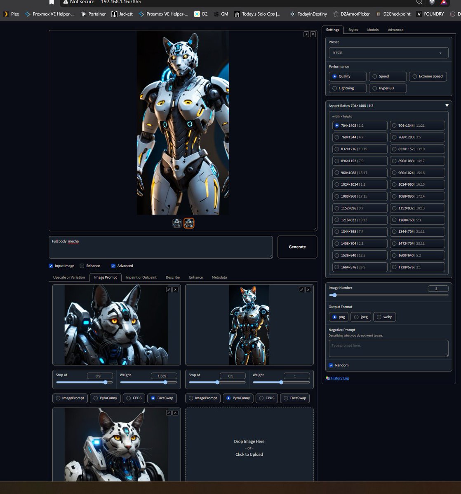Edit the full-body mecha image prompt

(x=301, y=289)
